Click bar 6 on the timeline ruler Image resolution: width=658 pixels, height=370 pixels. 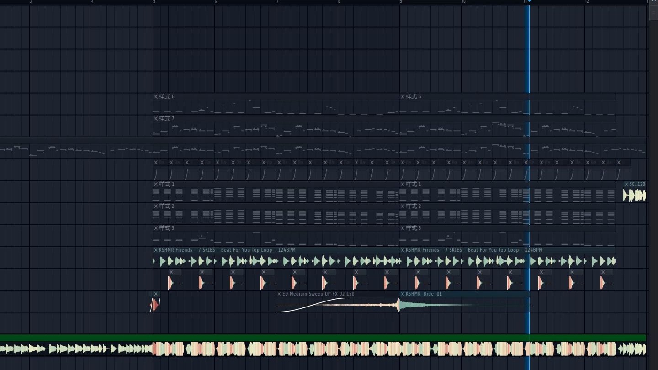coord(216,2)
